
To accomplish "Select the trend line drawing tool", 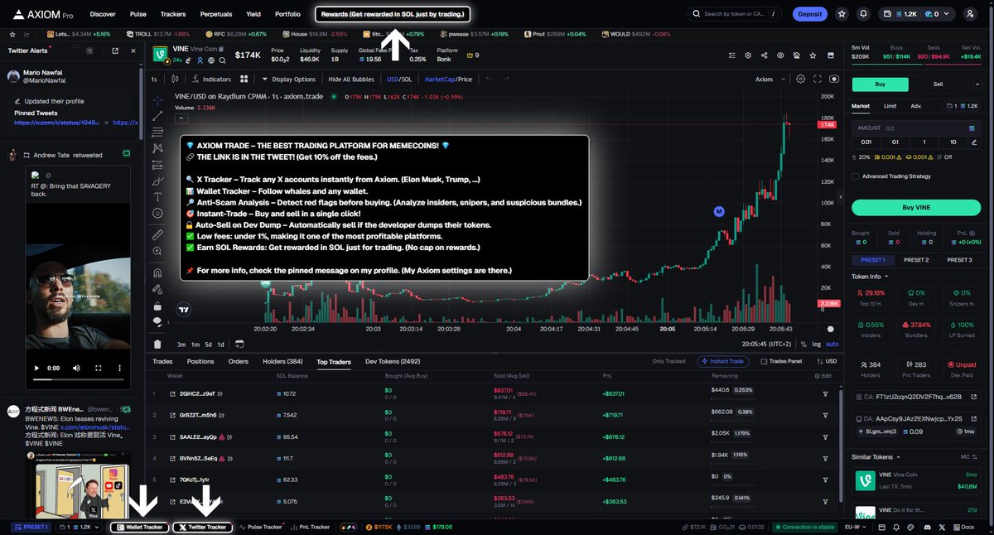I will (x=157, y=115).
